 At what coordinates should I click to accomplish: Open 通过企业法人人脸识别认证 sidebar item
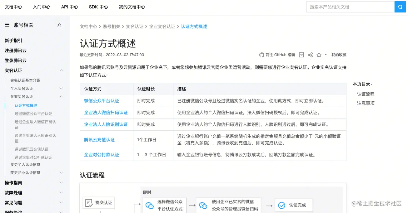[x=35, y=138]
